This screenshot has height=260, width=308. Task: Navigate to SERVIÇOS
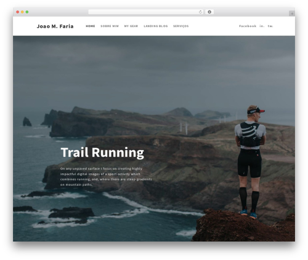181,26
